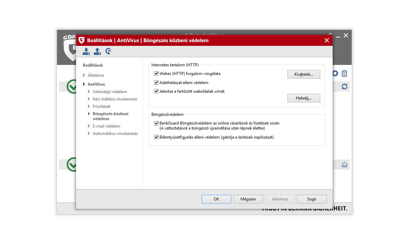This screenshot has height=251, width=402.
Task: Confirm settings with the OK button
Action: click(216, 199)
